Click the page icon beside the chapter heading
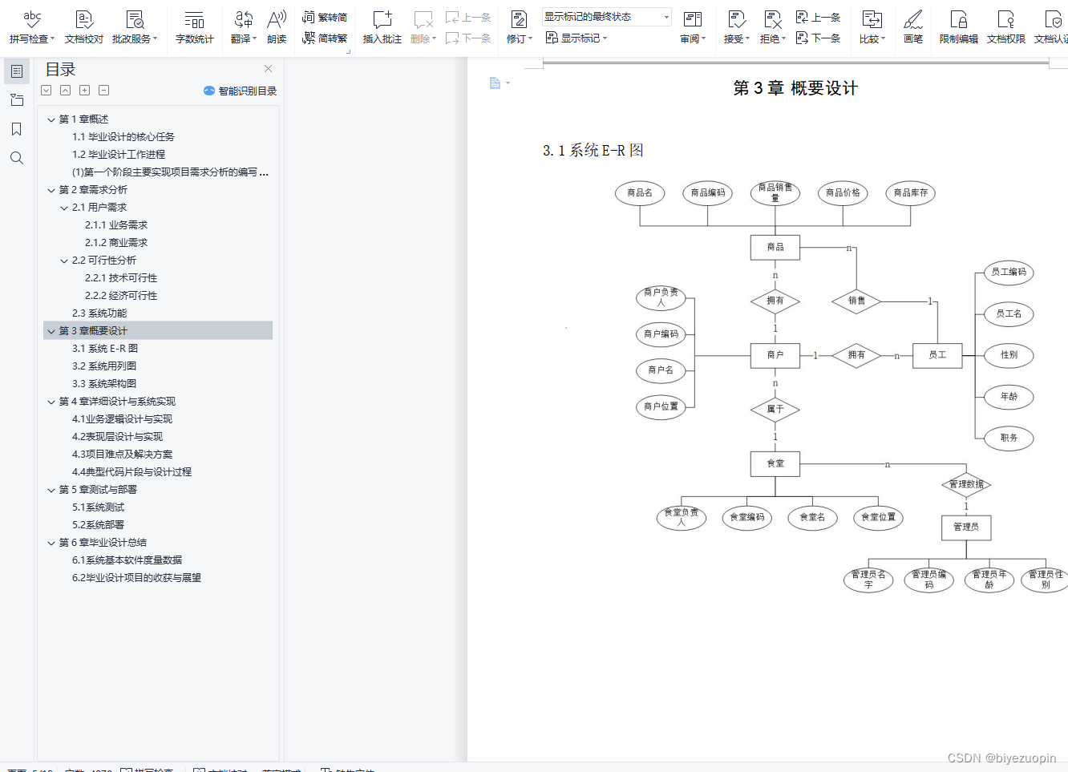The height and width of the screenshot is (772, 1068). 495,83
